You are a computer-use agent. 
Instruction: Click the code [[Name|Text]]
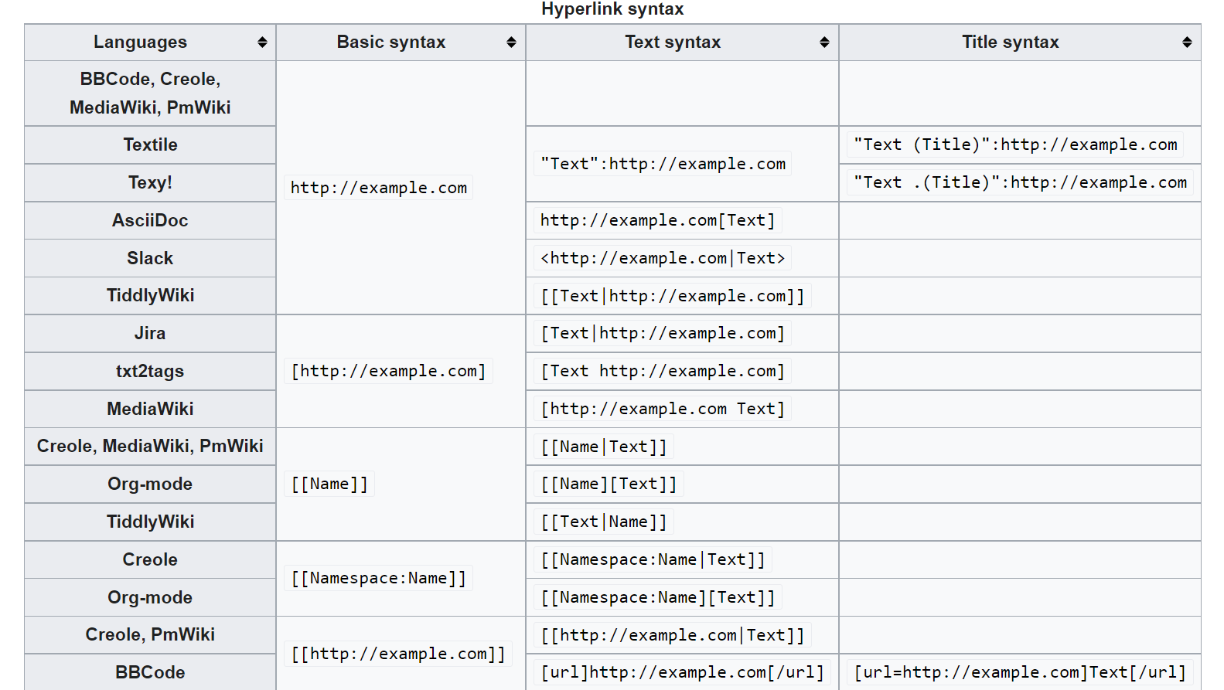pos(604,447)
